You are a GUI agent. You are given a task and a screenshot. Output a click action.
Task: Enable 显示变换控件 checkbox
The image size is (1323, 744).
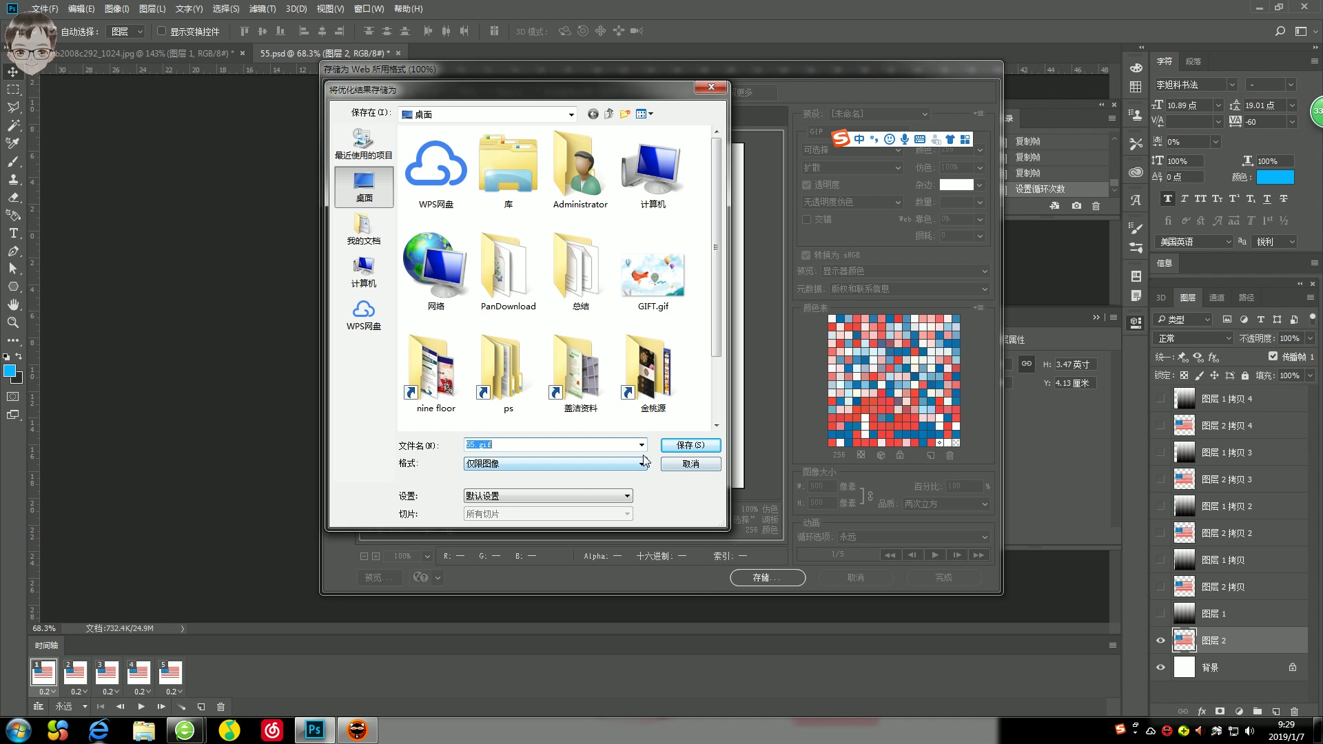point(162,32)
